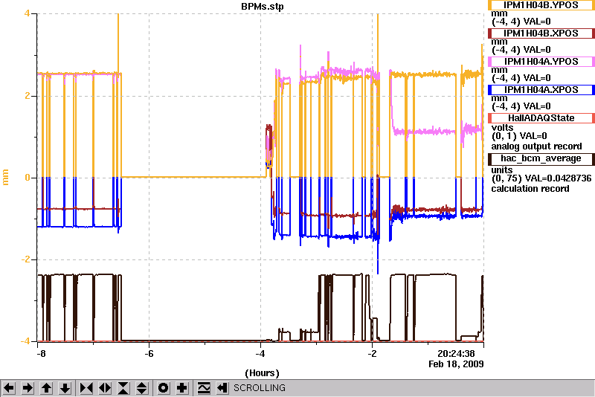Click the auto-scale waveform icon

[x=204, y=388]
